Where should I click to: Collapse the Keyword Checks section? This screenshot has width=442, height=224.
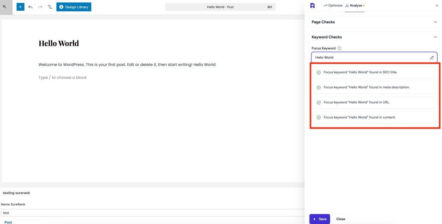435,37
